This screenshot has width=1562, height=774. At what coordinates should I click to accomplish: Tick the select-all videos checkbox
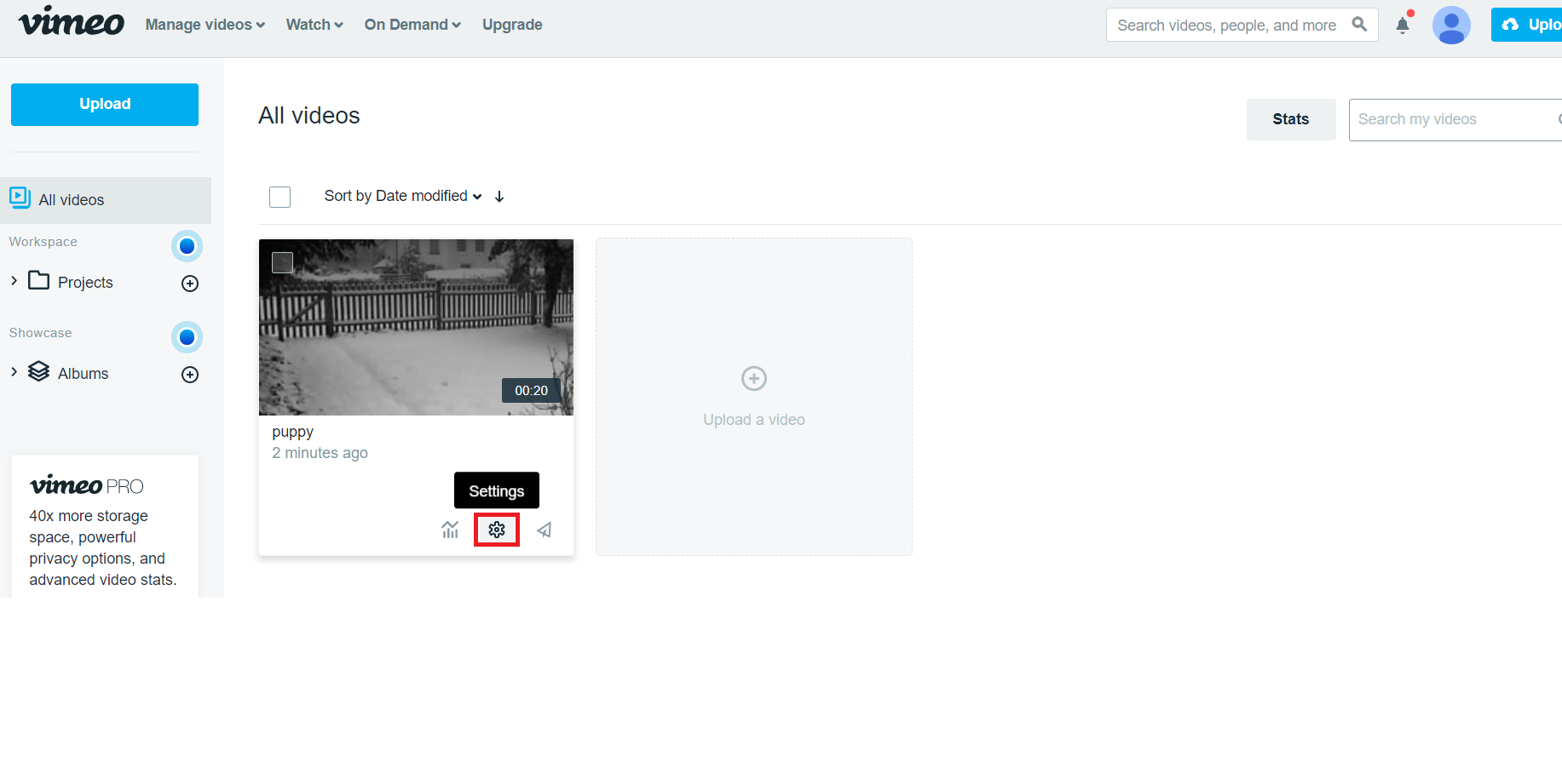pyautogui.click(x=280, y=197)
